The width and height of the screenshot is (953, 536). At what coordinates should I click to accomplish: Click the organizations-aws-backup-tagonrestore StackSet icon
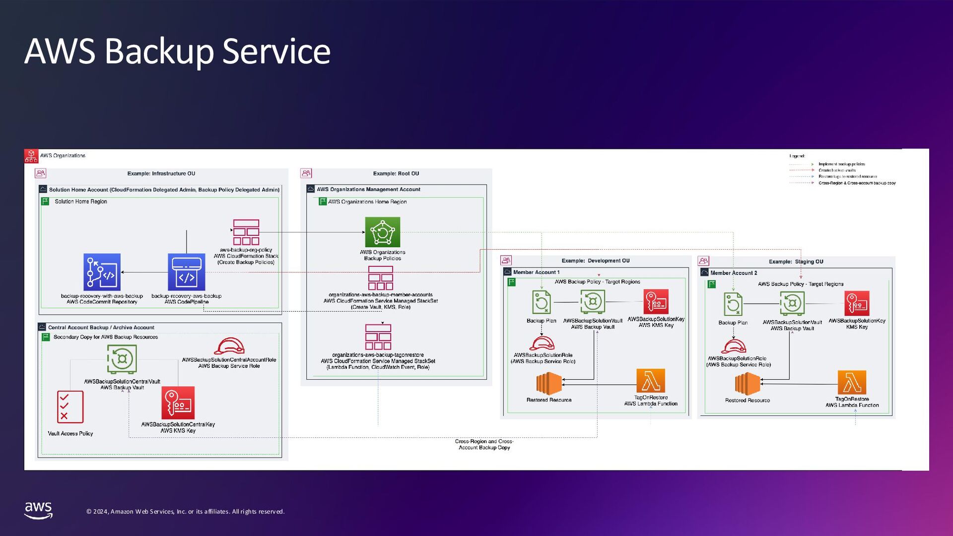[378, 337]
